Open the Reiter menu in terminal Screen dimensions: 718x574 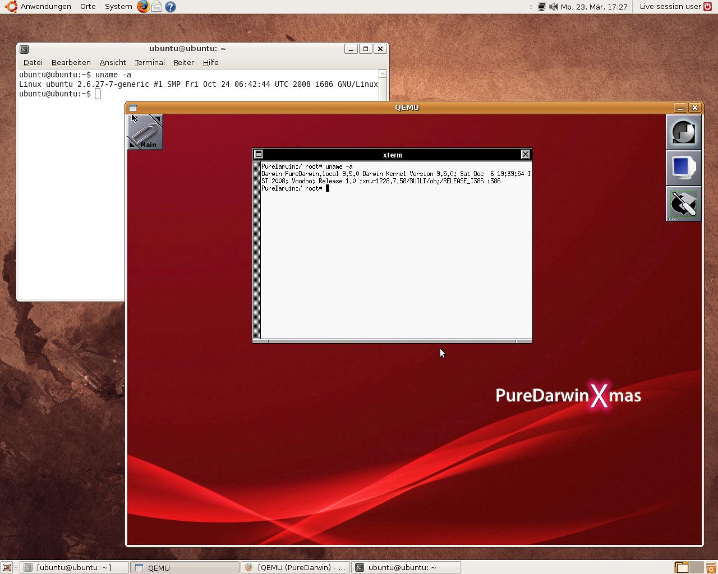point(184,63)
